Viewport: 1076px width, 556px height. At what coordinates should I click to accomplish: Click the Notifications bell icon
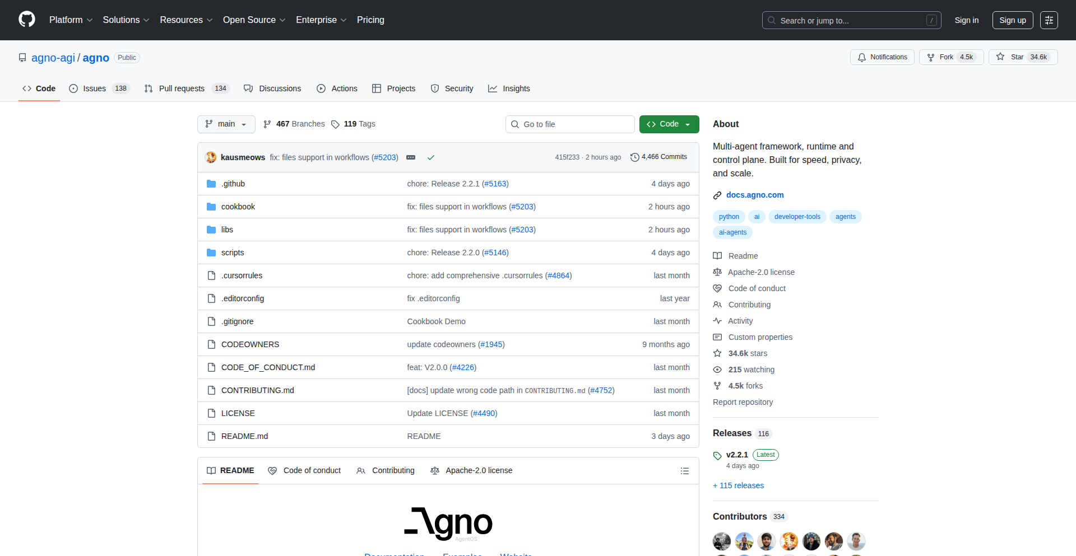tap(862, 57)
